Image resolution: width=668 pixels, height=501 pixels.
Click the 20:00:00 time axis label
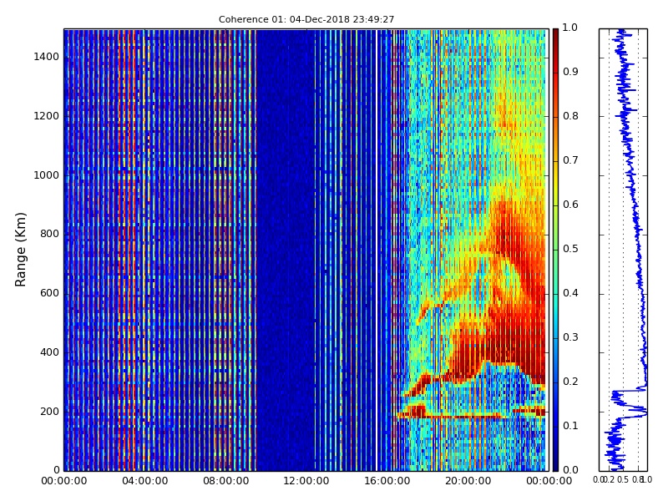pyautogui.click(x=468, y=481)
